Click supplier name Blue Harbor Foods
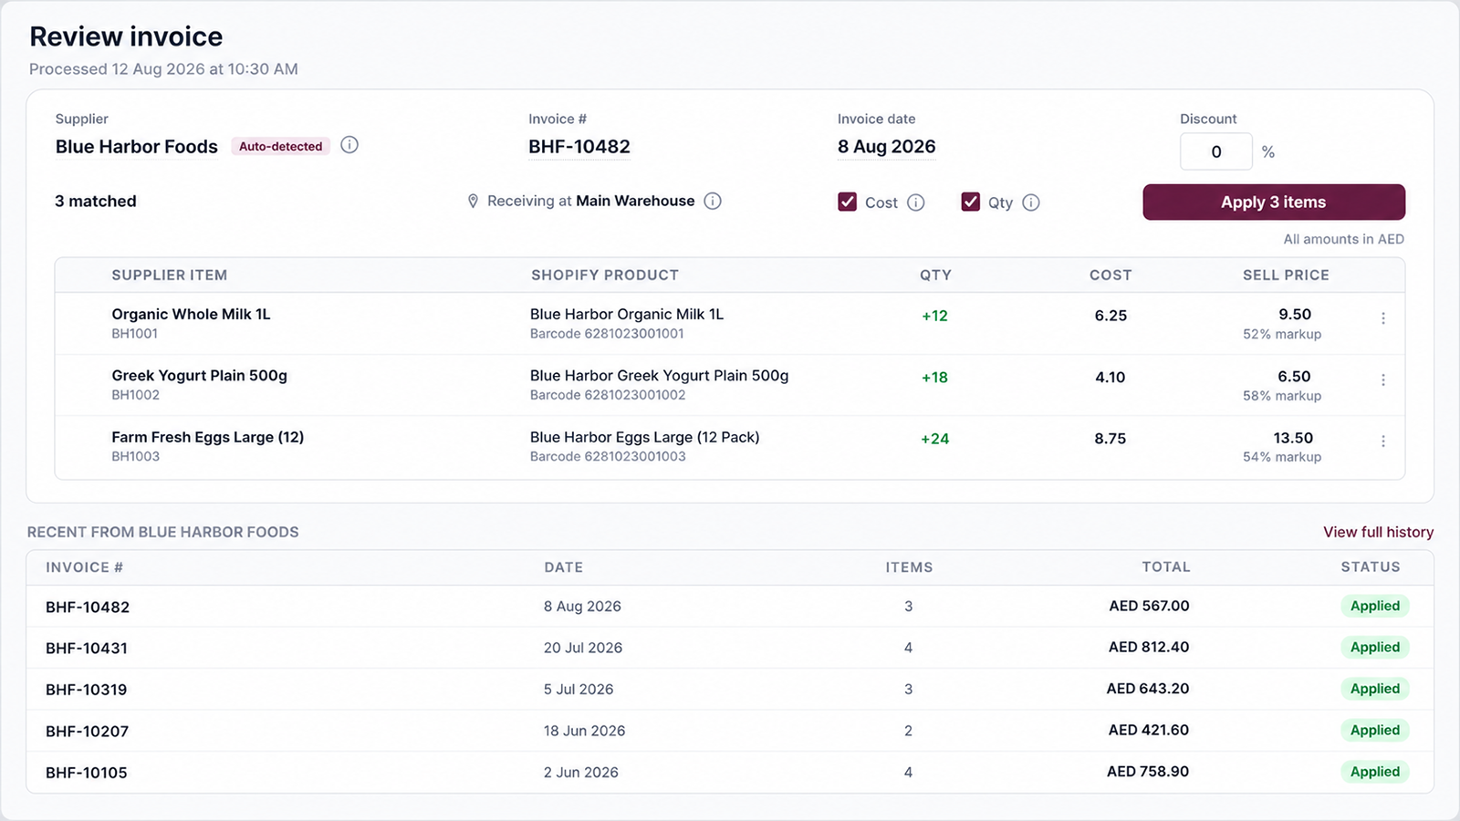The width and height of the screenshot is (1460, 821). coord(137,147)
